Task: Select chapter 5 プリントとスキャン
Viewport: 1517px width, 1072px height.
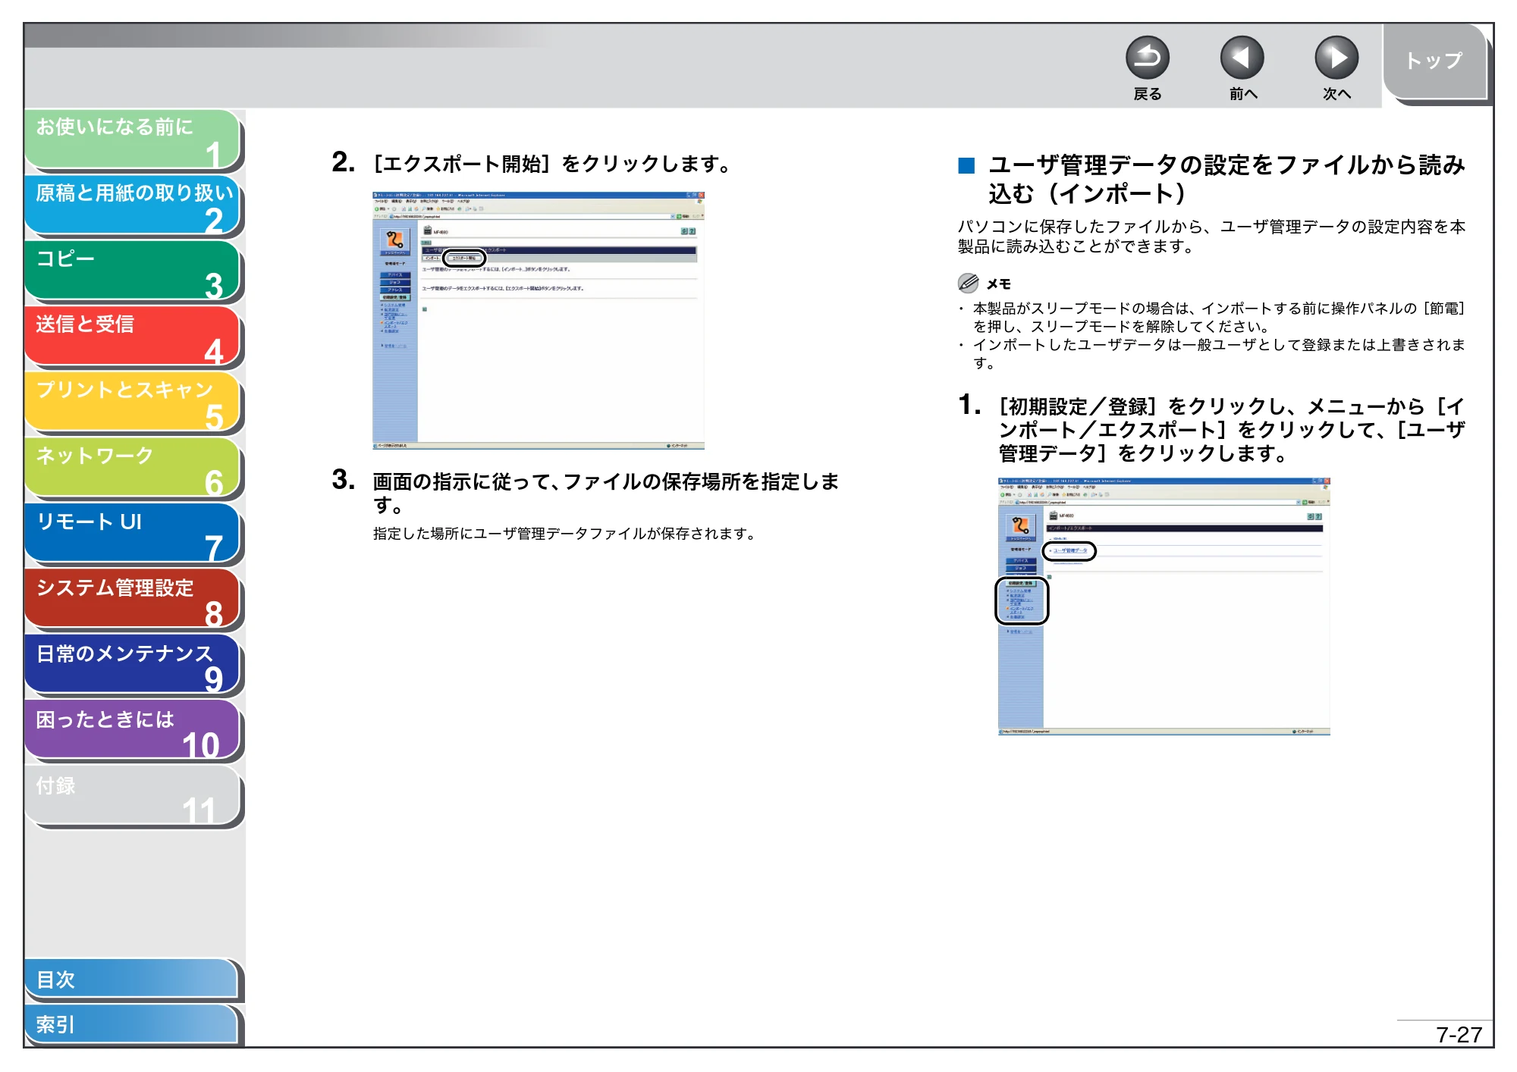Action: tap(133, 403)
